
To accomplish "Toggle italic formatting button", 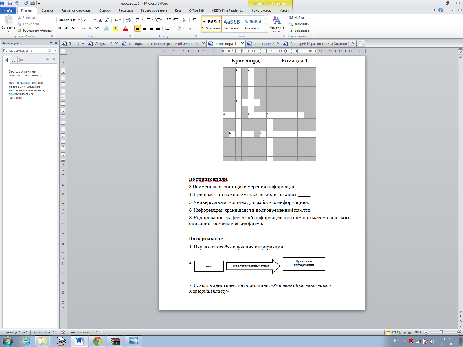I will point(67,28).
